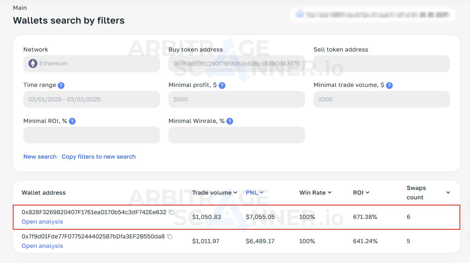Select PNL value $7,055.05
The height and width of the screenshot is (263, 470).
(260, 217)
